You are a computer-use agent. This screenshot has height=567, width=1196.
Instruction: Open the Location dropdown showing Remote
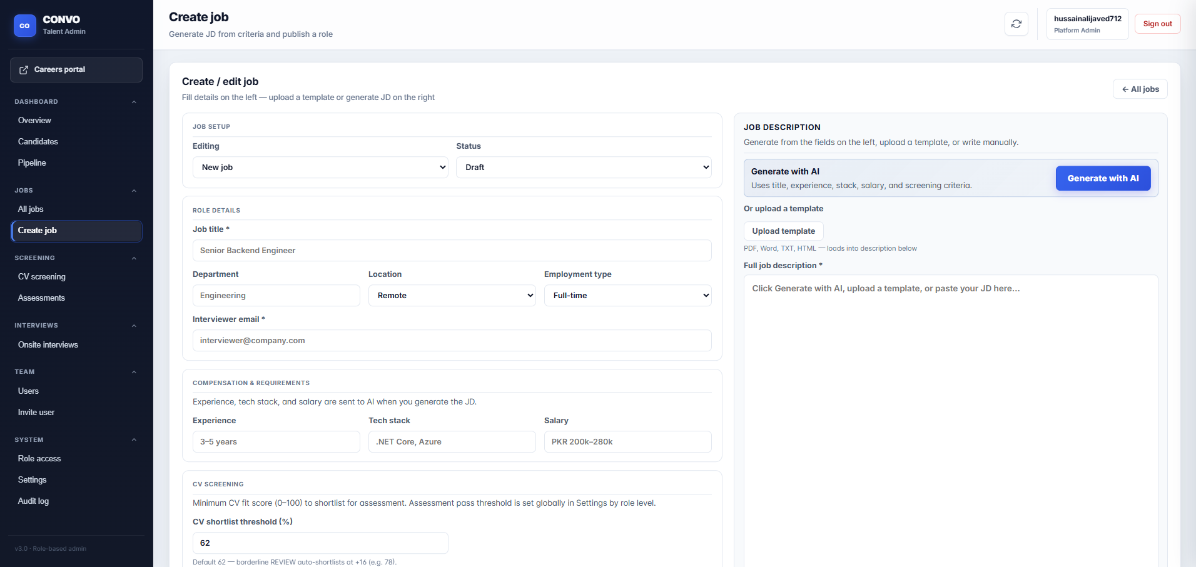click(452, 295)
